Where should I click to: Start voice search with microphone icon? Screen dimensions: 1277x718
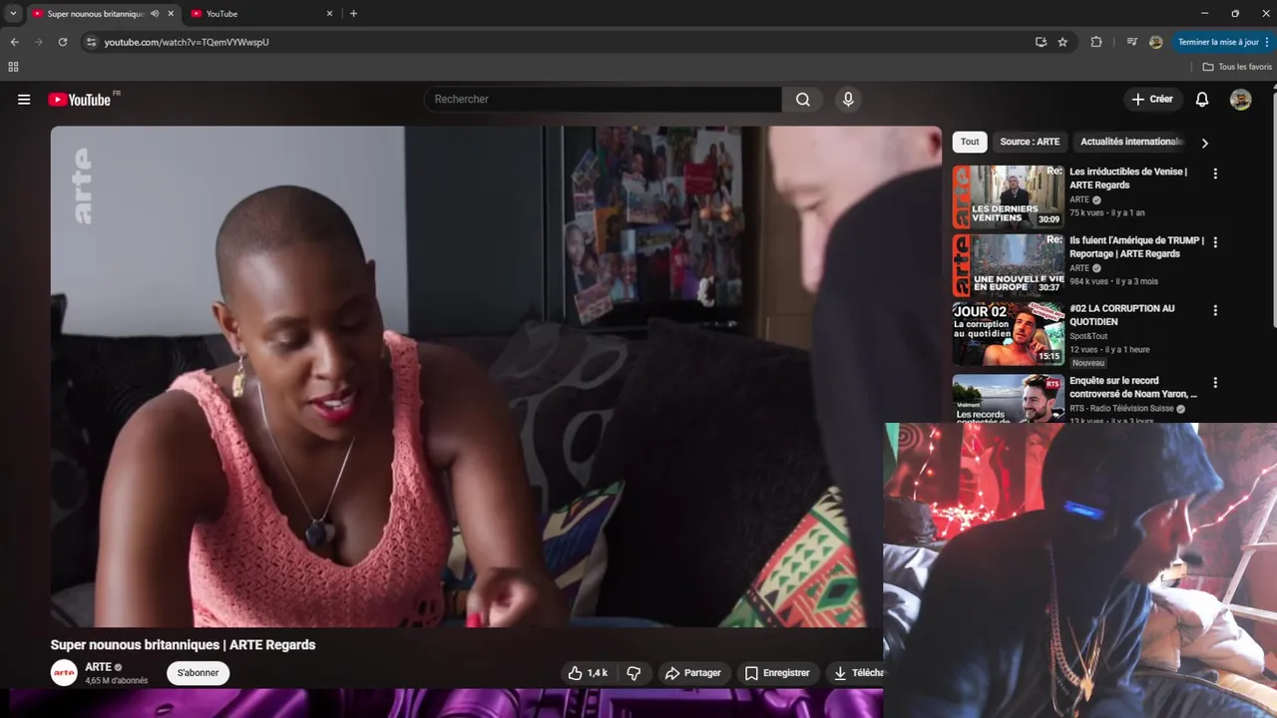pyautogui.click(x=848, y=100)
